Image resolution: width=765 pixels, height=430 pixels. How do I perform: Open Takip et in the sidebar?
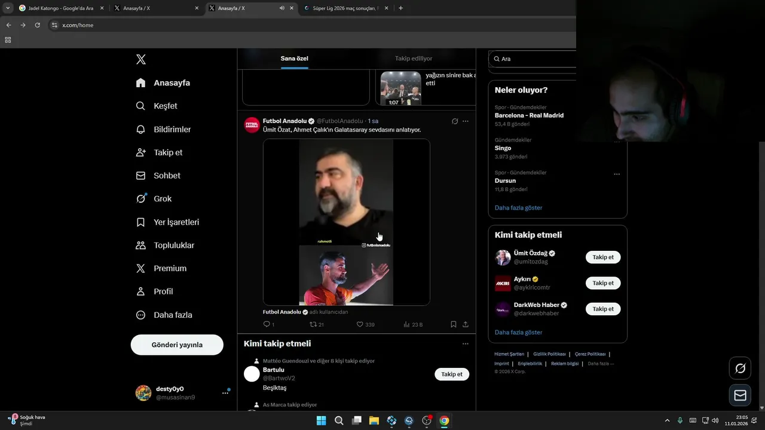pyautogui.click(x=160, y=152)
